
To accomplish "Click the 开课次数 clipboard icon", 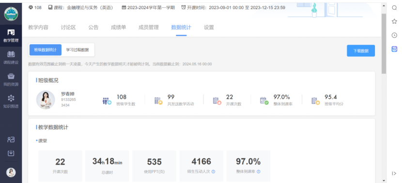I will tap(217, 101).
